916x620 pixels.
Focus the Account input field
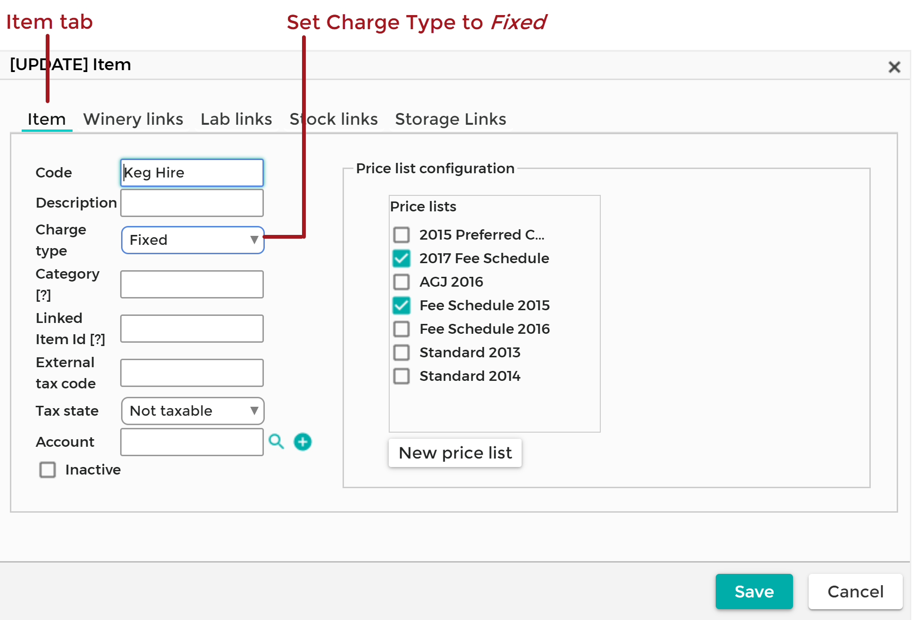[192, 442]
